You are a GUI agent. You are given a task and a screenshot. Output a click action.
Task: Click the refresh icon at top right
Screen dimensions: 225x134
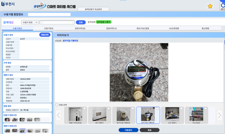pyautogui.click(x=222, y=6)
